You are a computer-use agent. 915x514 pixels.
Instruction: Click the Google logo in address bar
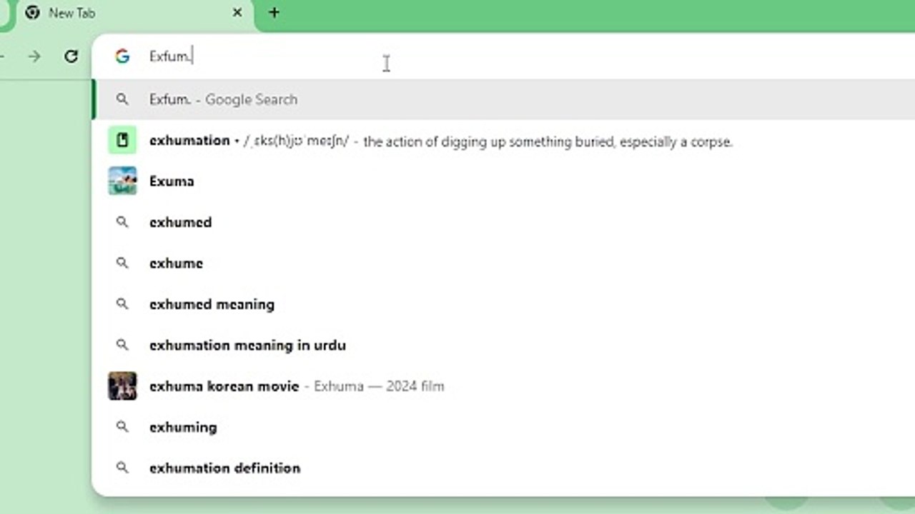tap(122, 56)
